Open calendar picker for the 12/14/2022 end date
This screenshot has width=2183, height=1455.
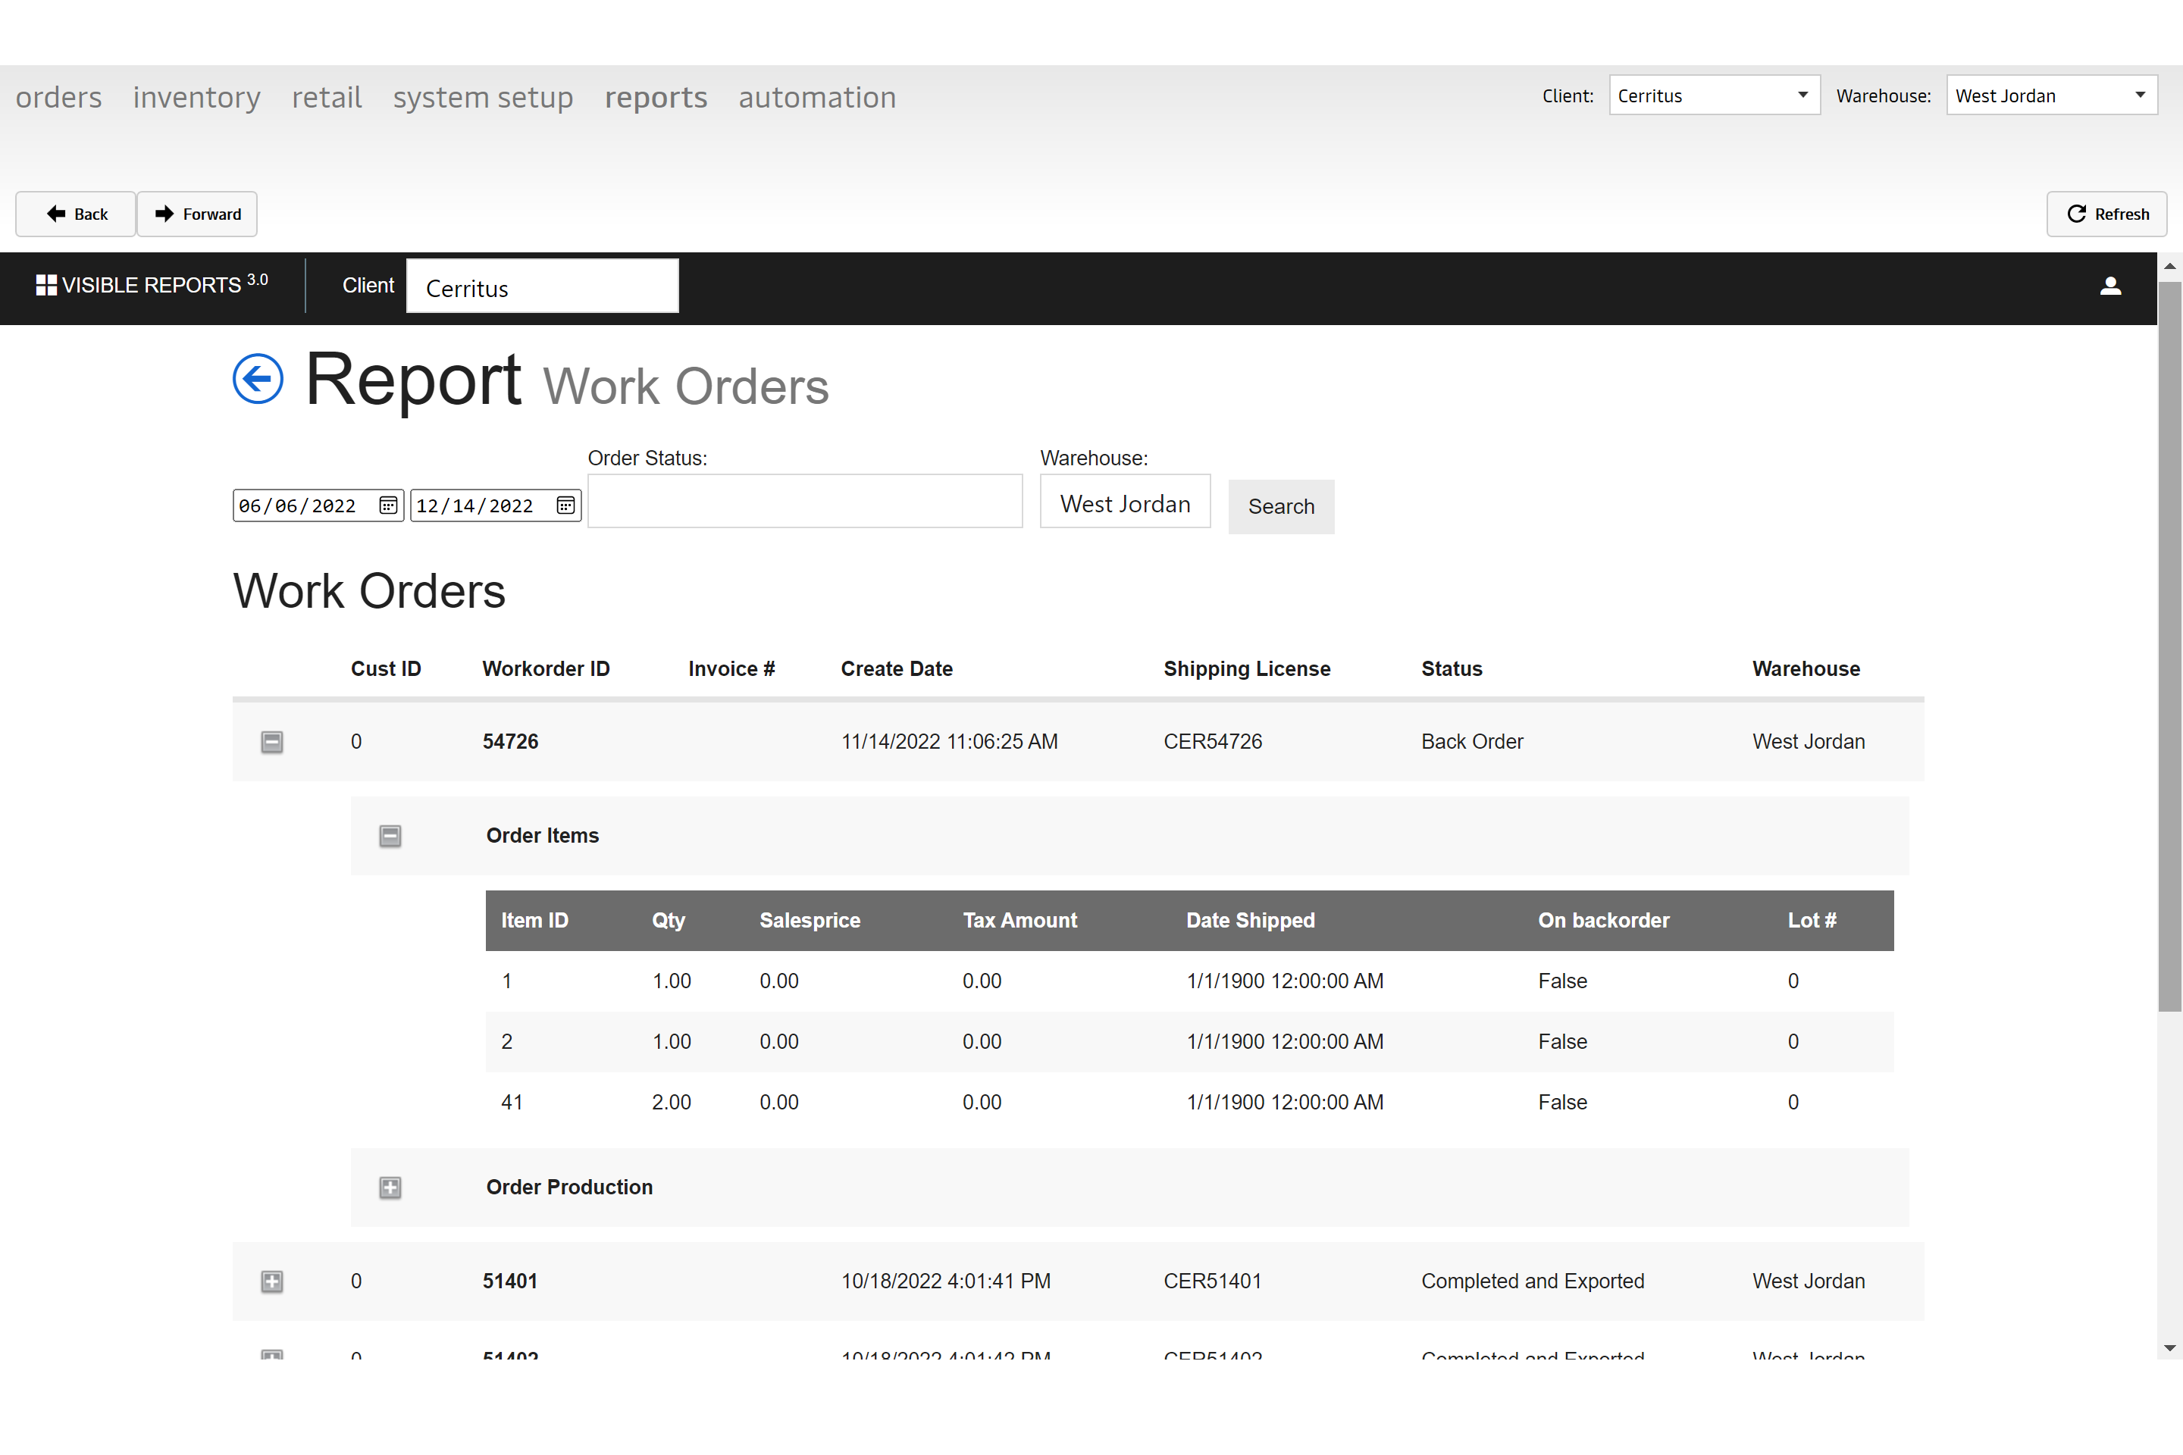(x=565, y=505)
